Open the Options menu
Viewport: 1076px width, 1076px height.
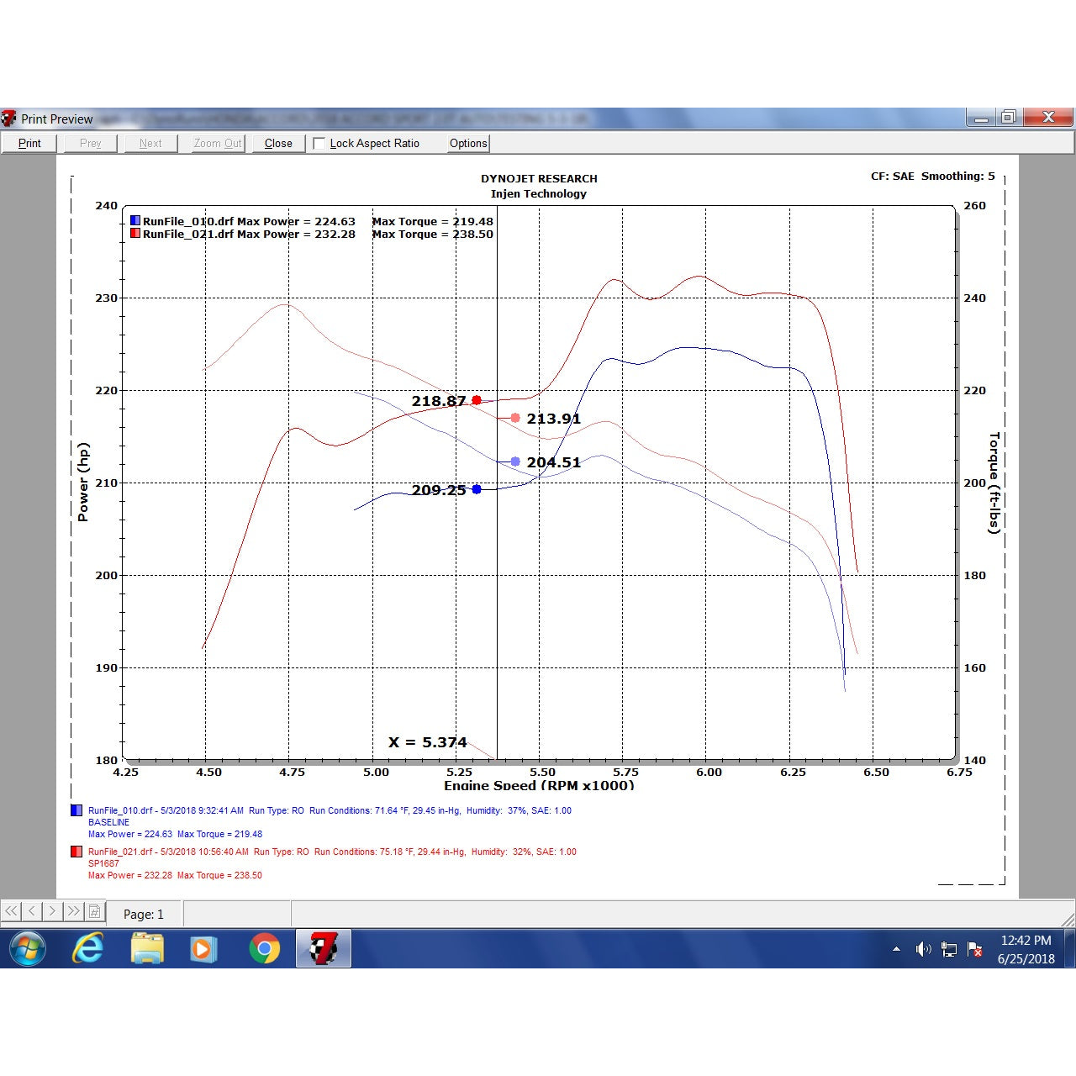(x=468, y=144)
